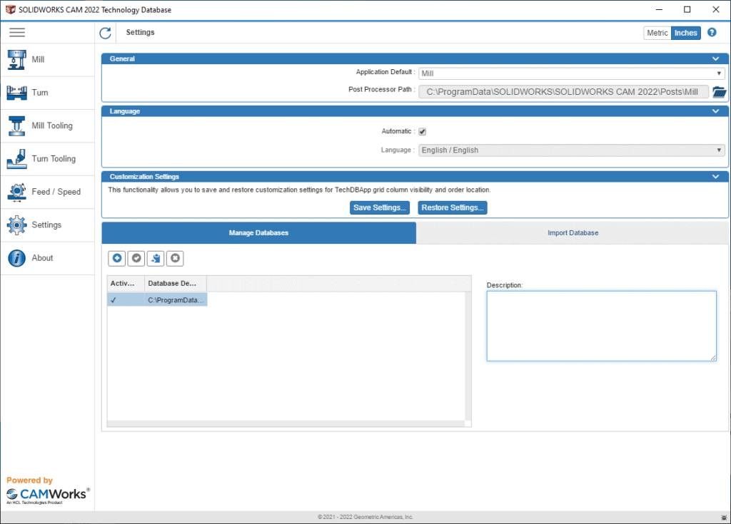Click the refresh icon beside Settings title
Image resolution: width=731 pixels, height=524 pixels.
[106, 33]
